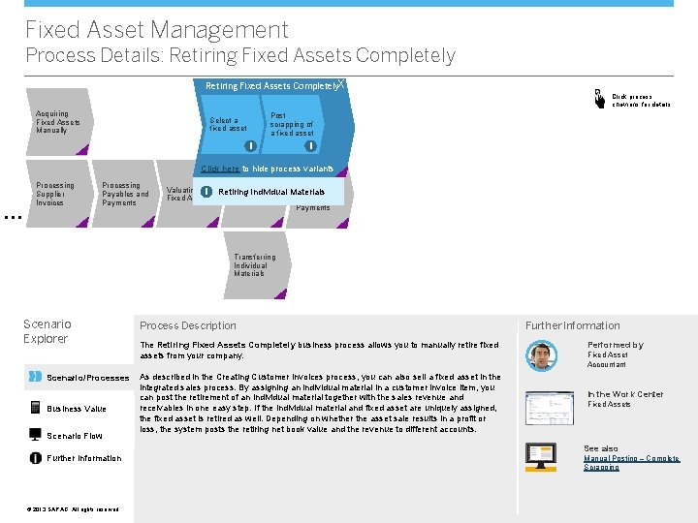Click In the Work Center Fixed Assets text
698x523 pixels.
click(625, 399)
